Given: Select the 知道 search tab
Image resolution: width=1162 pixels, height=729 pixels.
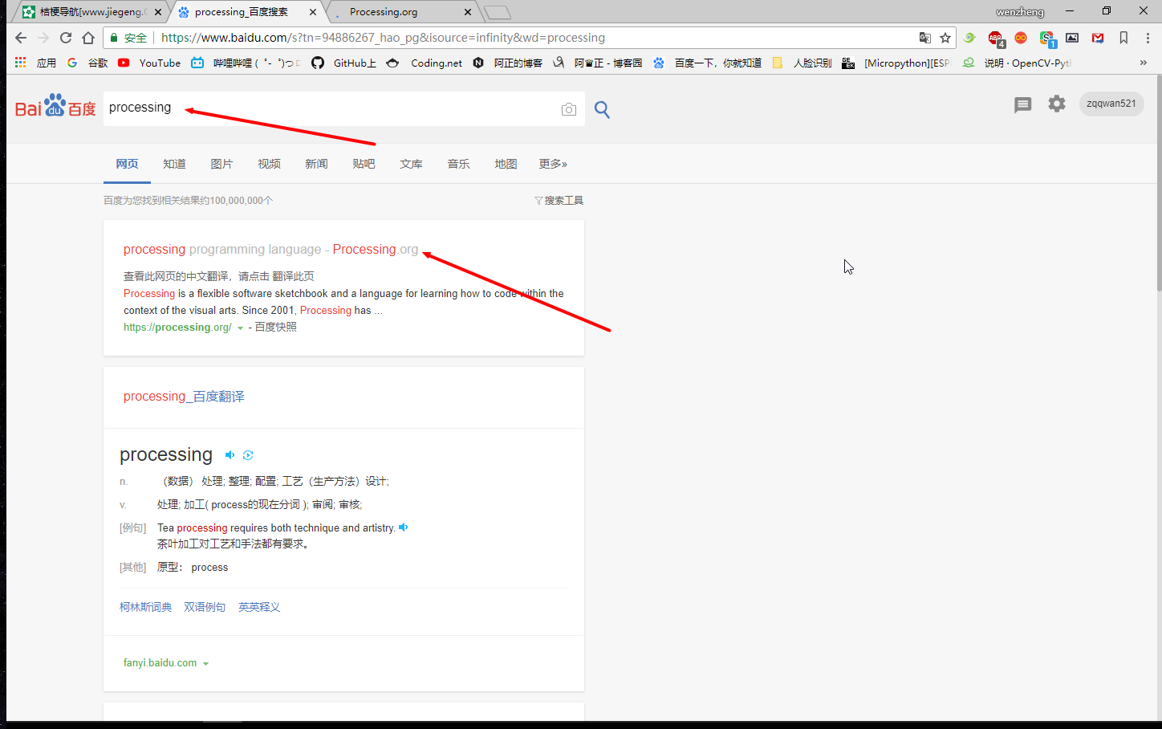Looking at the screenshot, I should (174, 164).
